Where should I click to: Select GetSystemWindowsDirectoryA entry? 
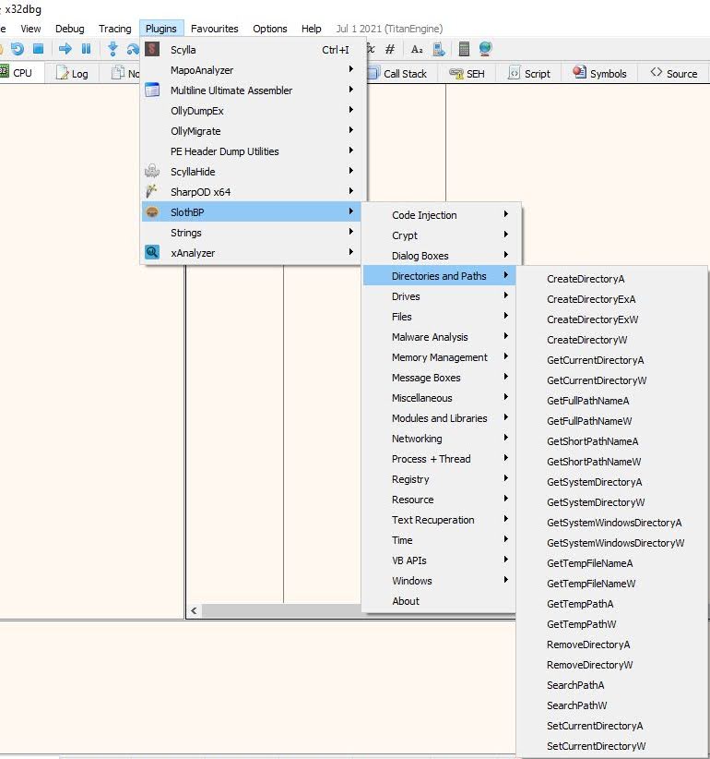[x=612, y=523]
